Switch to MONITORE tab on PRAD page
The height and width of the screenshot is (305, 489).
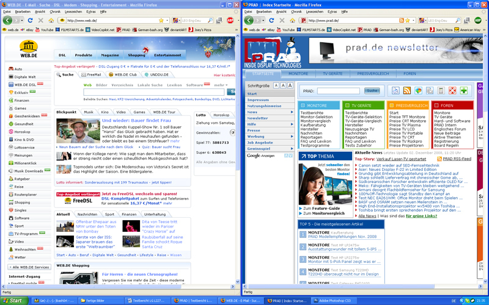[298, 74]
